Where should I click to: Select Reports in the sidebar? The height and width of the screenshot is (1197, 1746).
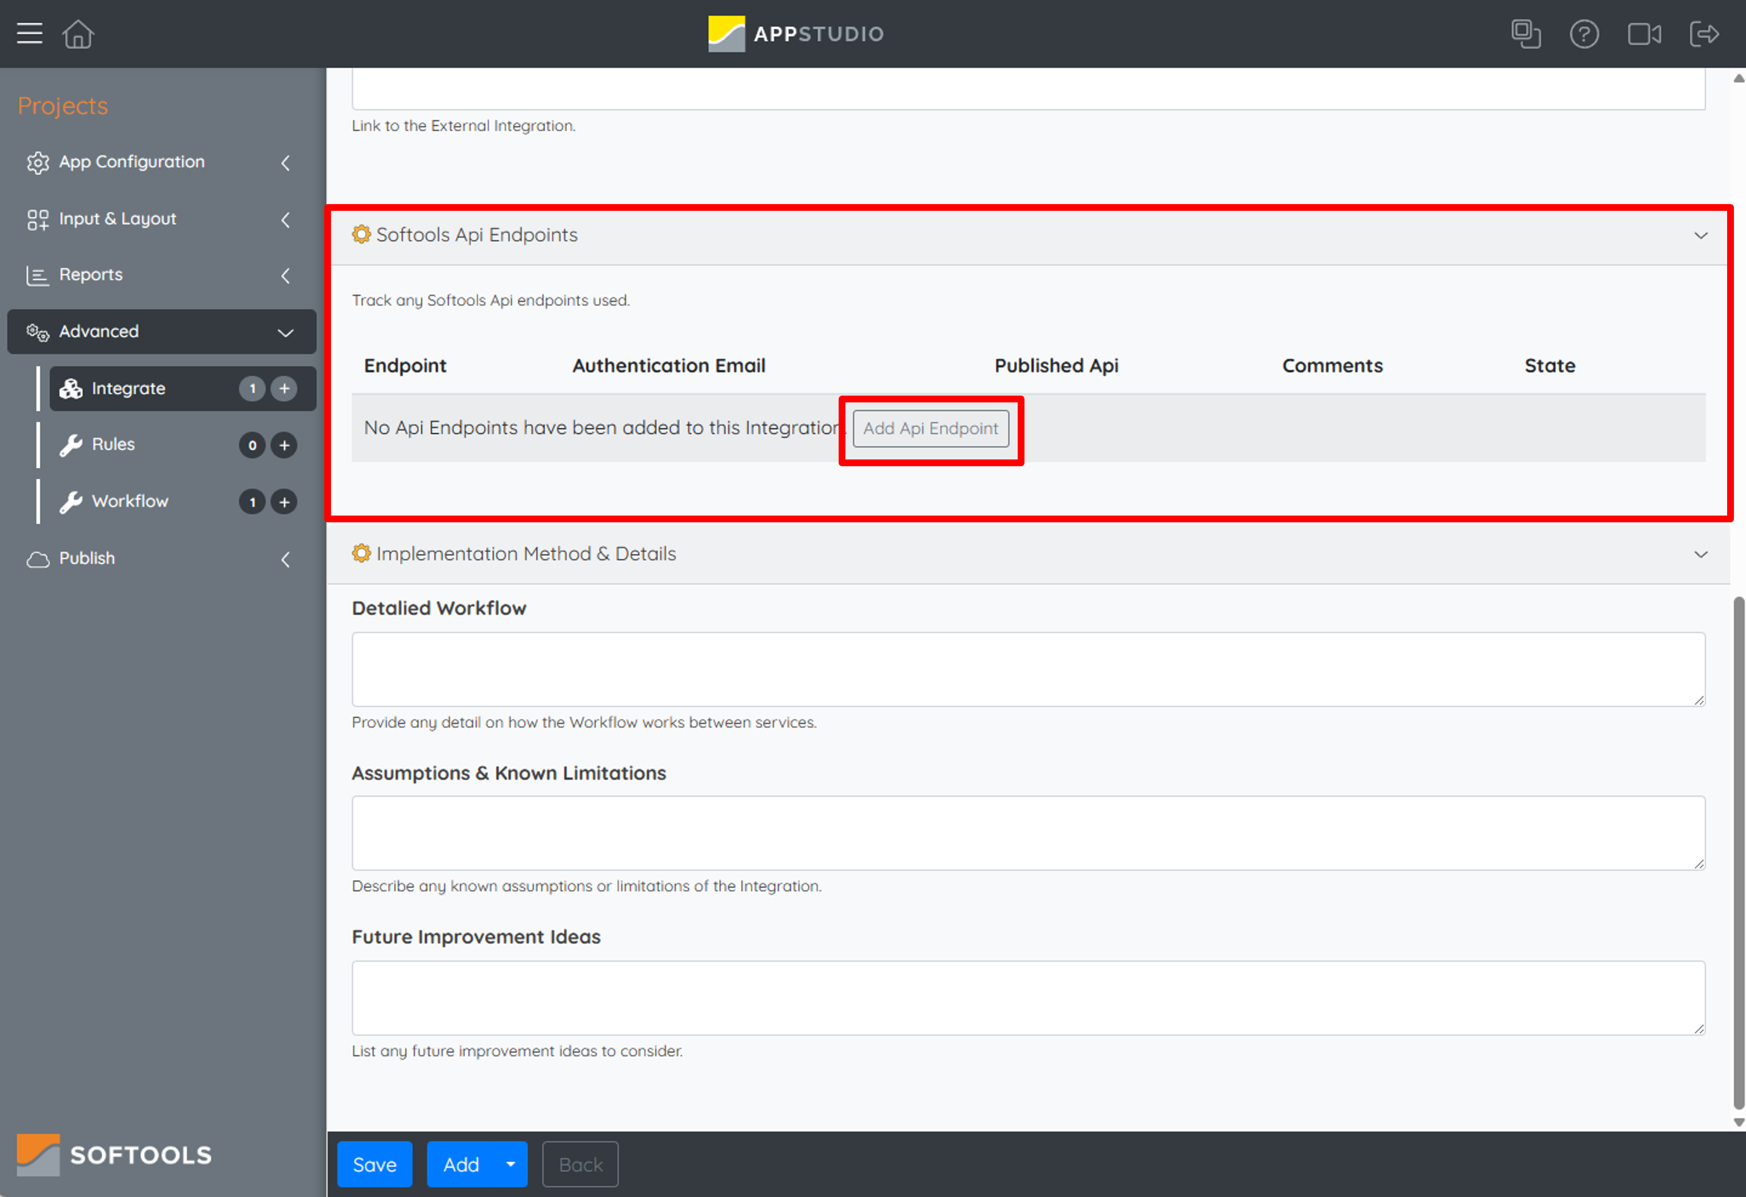pyautogui.click(x=91, y=275)
